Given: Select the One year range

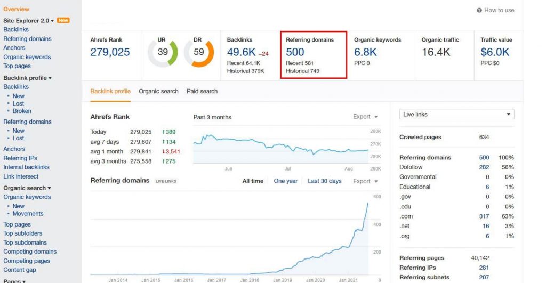Looking at the screenshot, I should coord(286,181).
